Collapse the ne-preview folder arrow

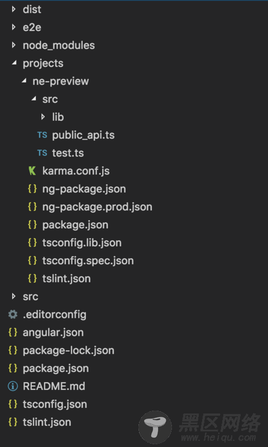click(24, 81)
